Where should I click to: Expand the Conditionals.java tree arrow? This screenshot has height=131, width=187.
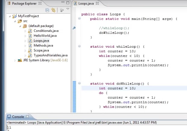click(x=25, y=31)
